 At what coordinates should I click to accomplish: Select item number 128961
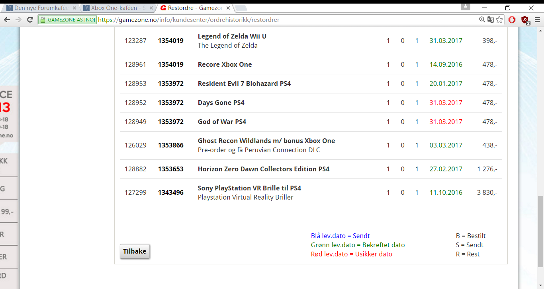pos(135,64)
